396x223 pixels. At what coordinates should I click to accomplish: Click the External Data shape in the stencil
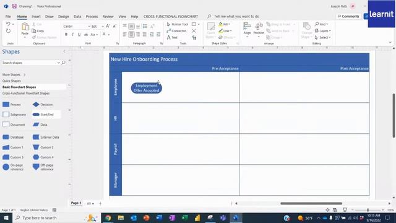pyautogui.click(x=46, y=137)
